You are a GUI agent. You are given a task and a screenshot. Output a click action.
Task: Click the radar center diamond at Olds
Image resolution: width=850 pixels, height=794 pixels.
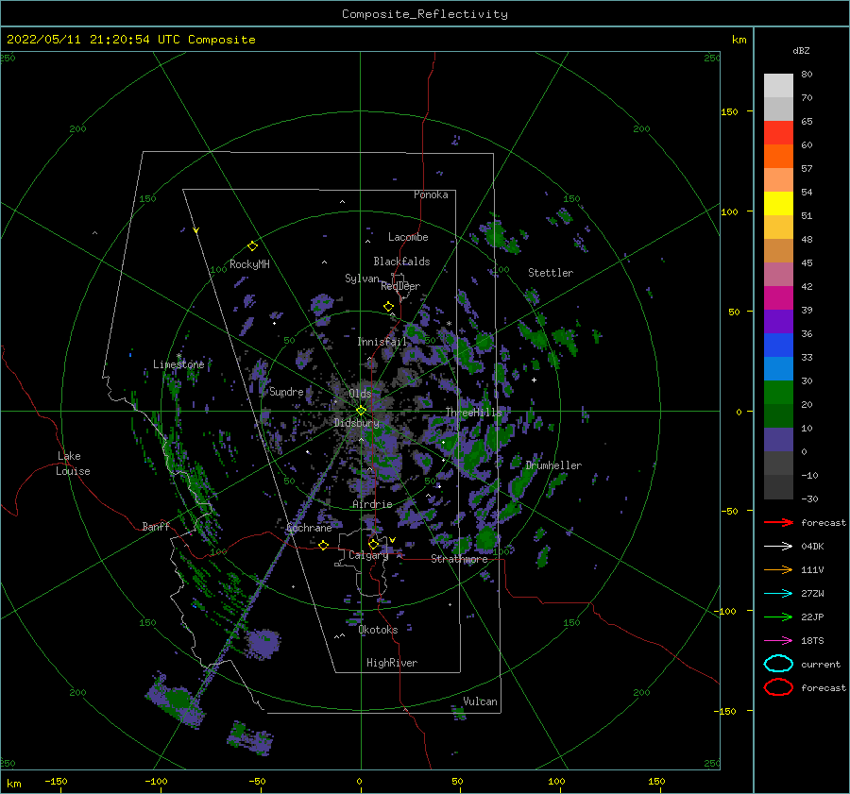(361, 411)
